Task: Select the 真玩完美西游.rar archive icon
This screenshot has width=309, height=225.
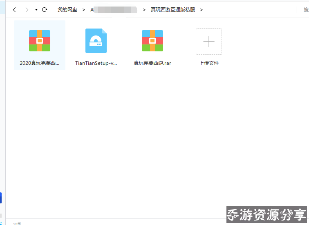Action: (x=152, y=41)
